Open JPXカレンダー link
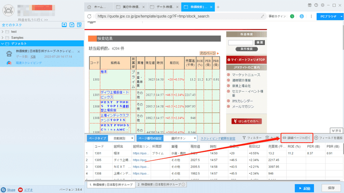The height and width of the screenshot is (193, 344). (x=243, y=101)
